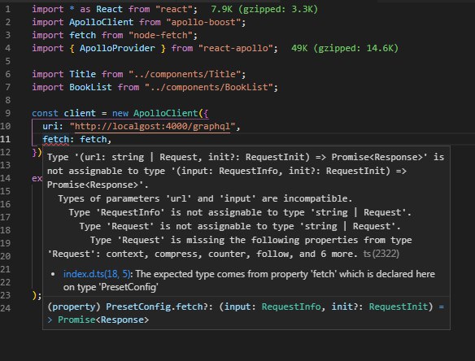Click the ts(2322) error code
The image size is (475, 361).
[x=381, y=254]
